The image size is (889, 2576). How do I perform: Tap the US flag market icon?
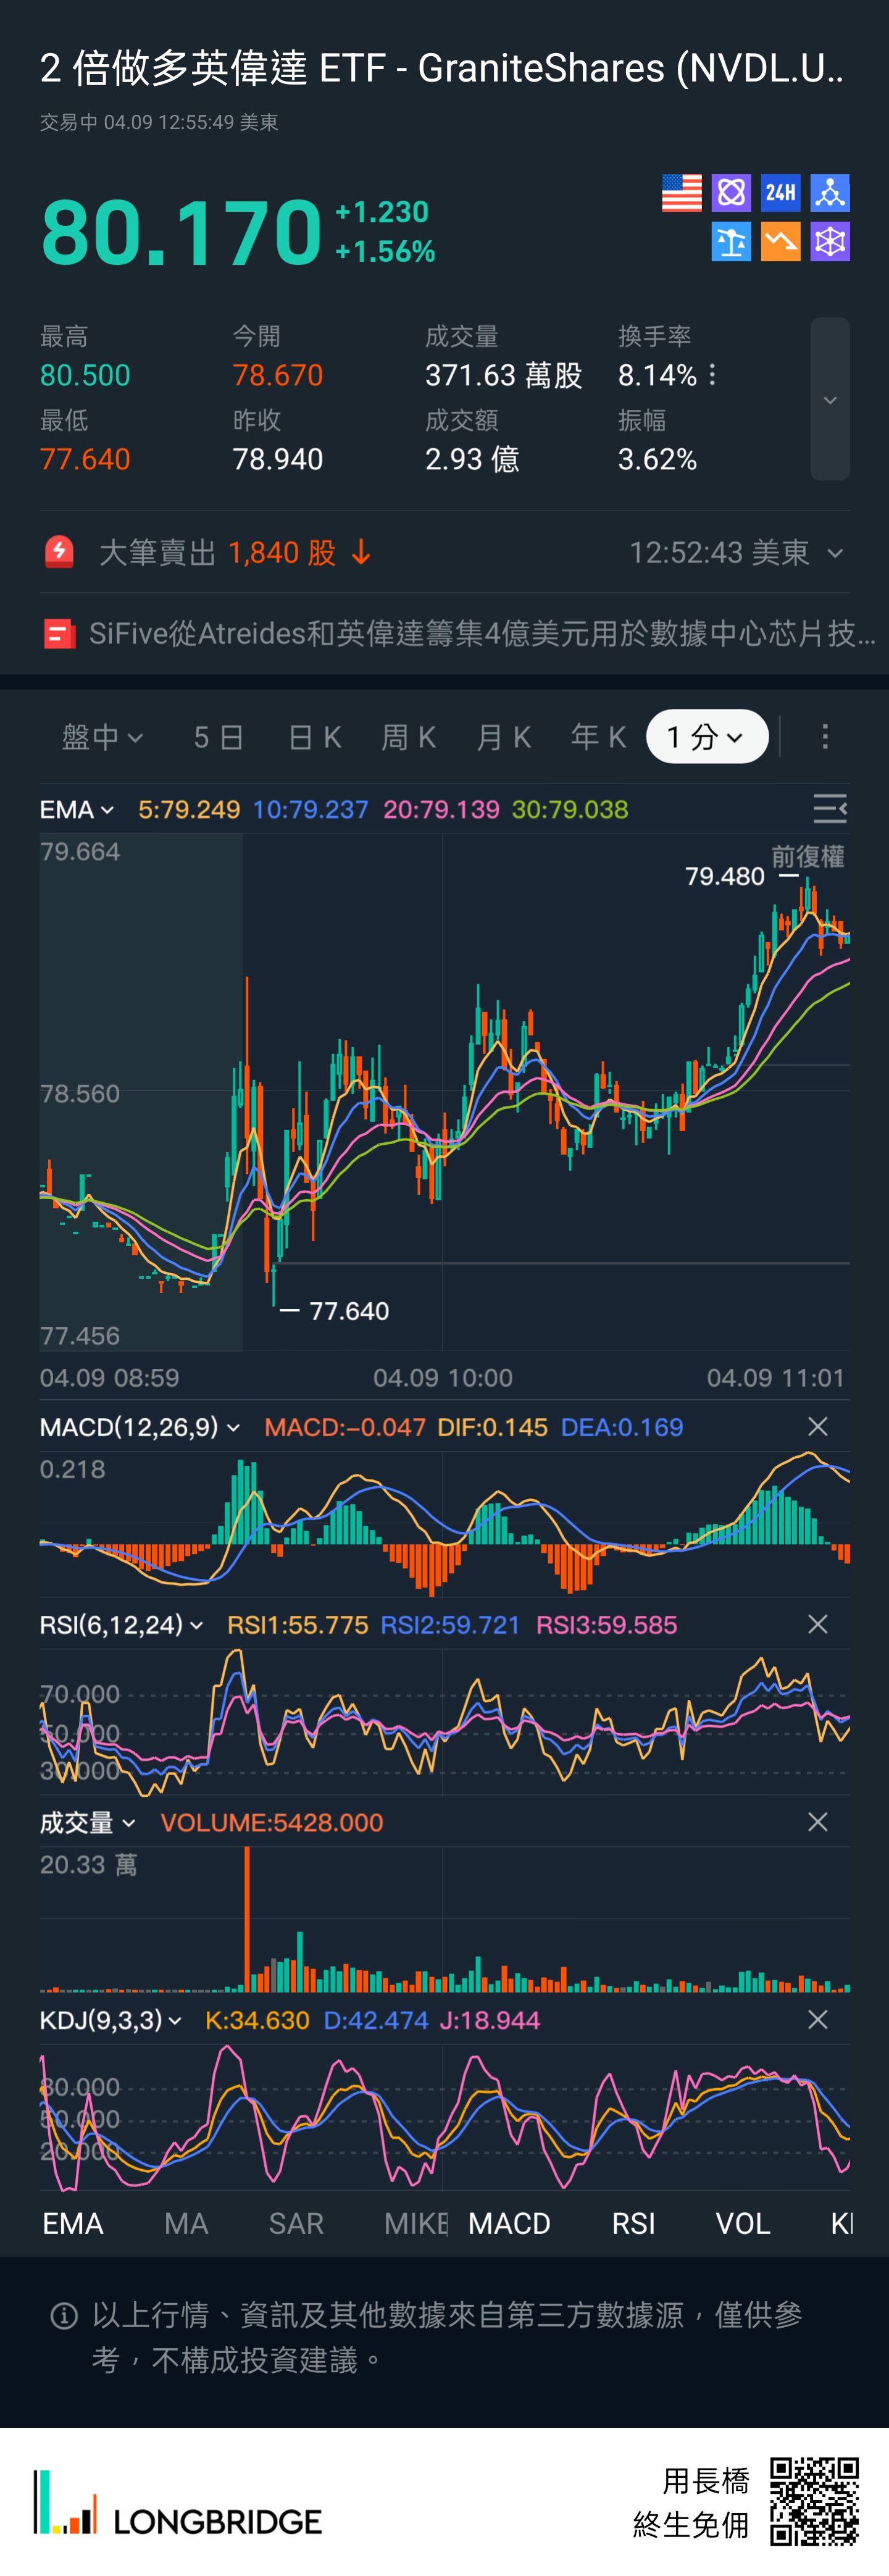[681, 193]
